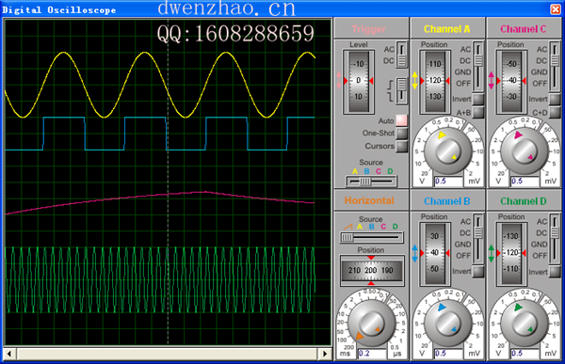The width and height of the screenshot is (565, 364).
Task: Click the horizontal scrollbar track below waveform
Action: (168, 354)
